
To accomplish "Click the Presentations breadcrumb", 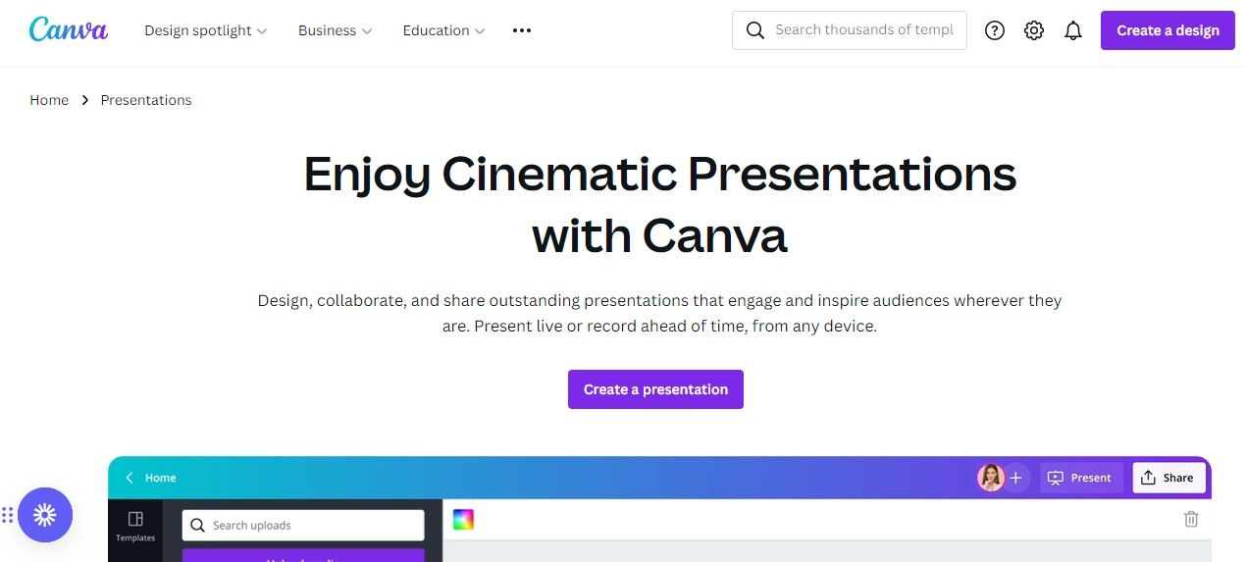I will pos(146,100).
